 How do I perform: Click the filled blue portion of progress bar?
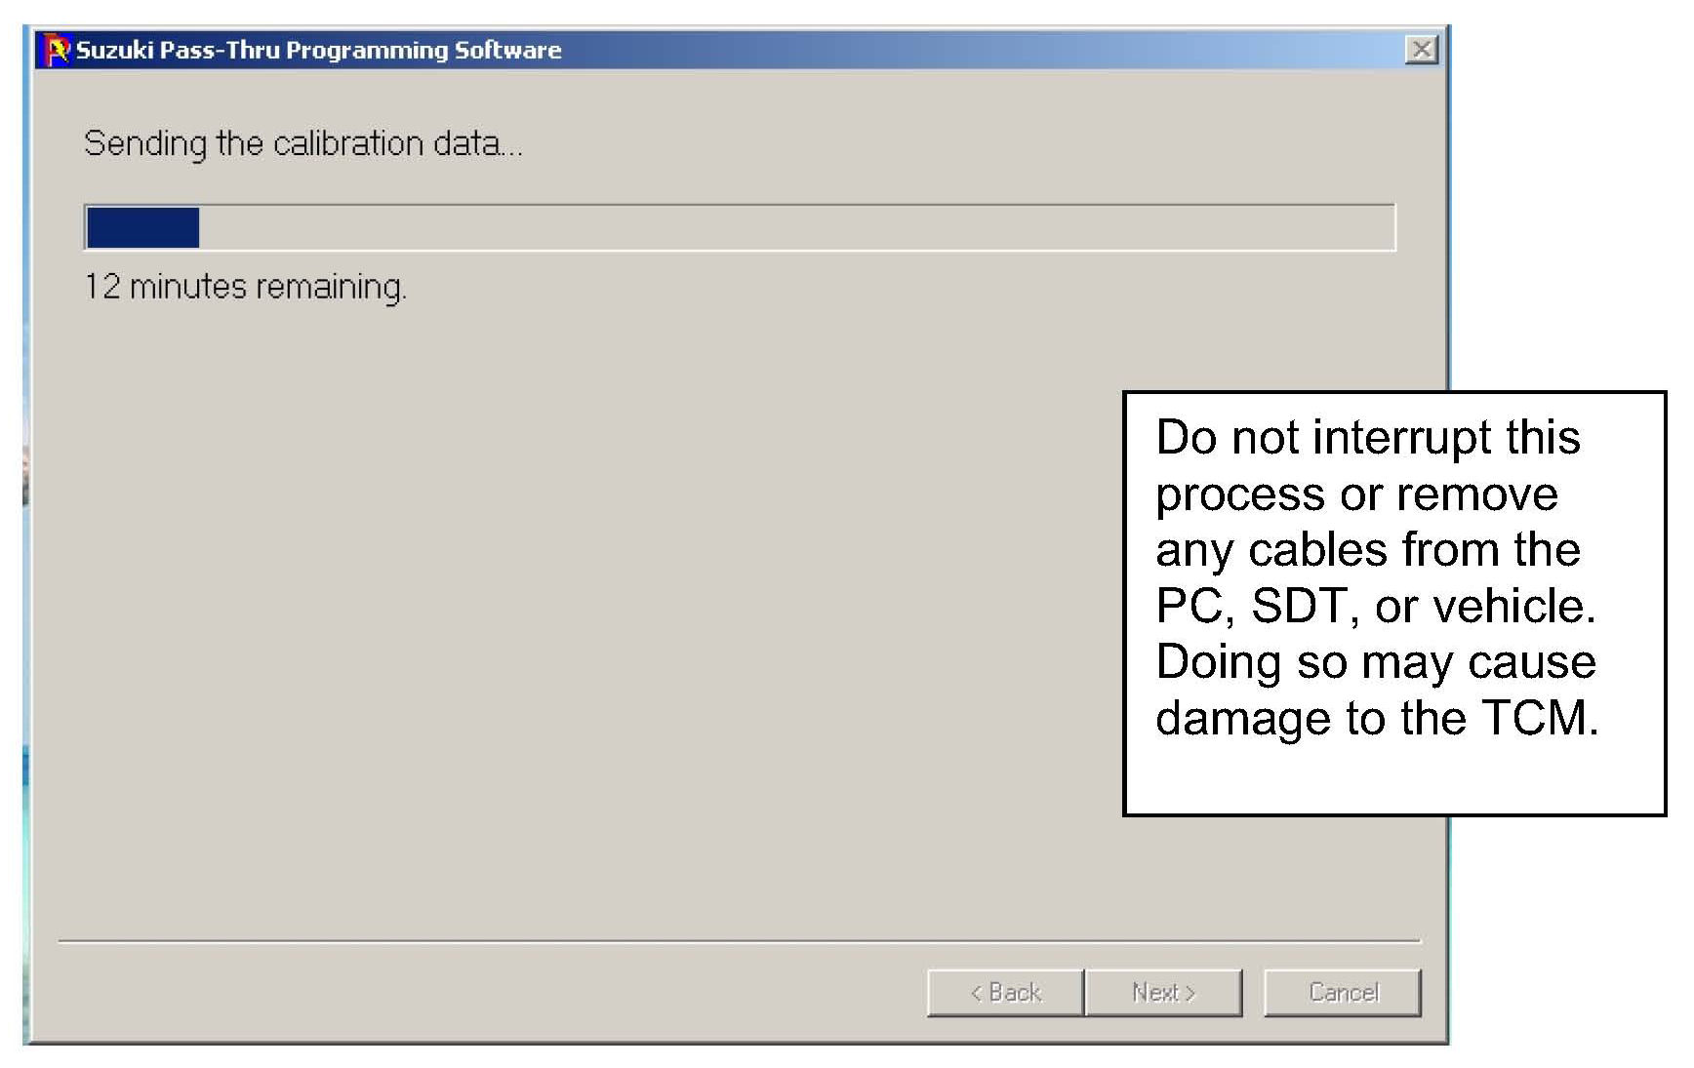(142, 227)
